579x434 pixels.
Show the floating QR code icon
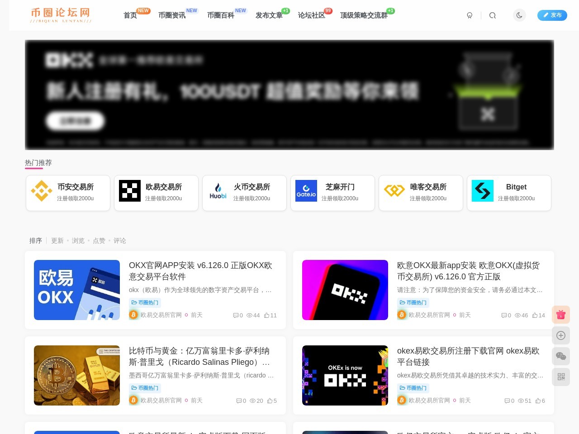561,377
